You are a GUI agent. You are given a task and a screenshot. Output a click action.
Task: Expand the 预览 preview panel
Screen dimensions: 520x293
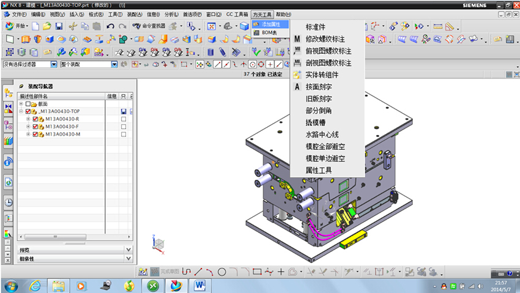coord(128,250)
